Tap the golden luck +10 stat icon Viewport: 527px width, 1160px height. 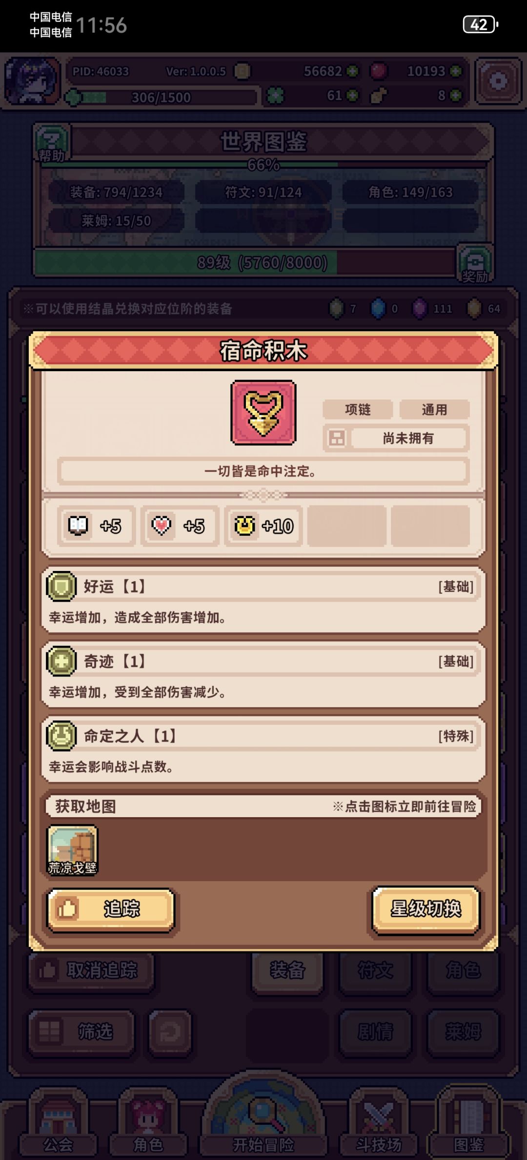click(244, 526)
